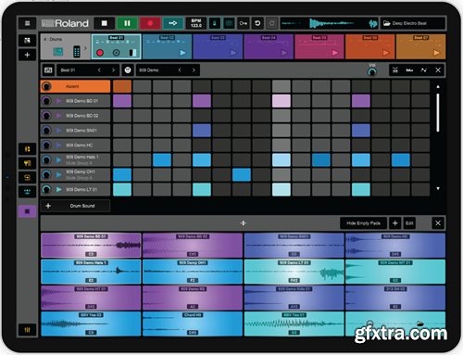Toggle first step of 909 Demo LT 01

122,189
